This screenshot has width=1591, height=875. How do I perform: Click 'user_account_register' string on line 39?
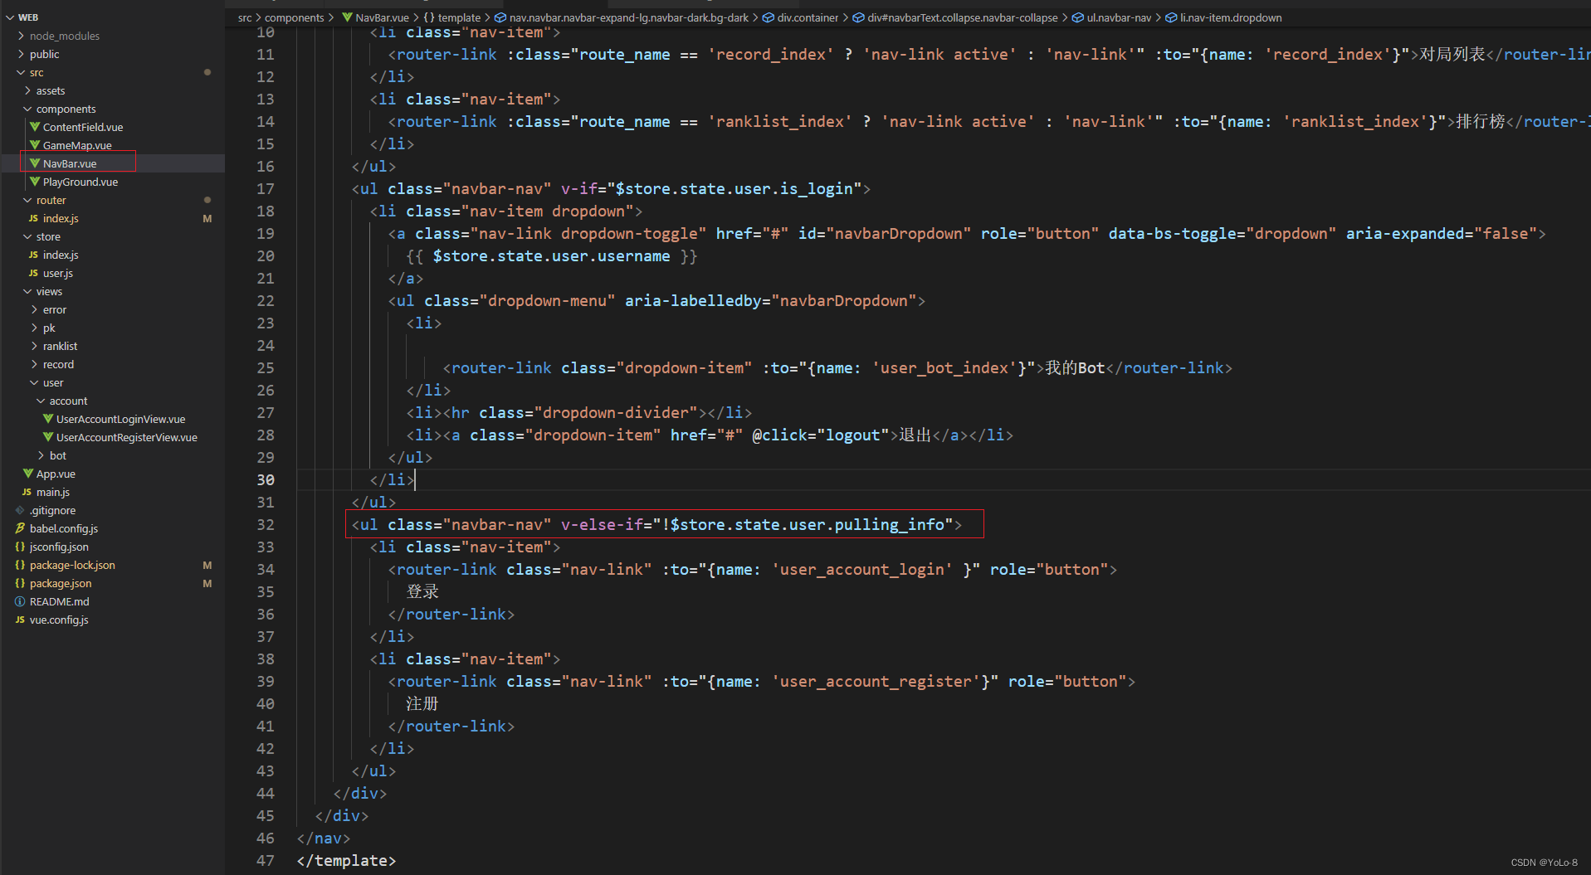[x=876, y=681]
